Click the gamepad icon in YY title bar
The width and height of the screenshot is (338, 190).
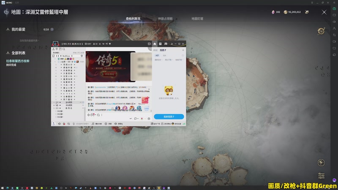(166, 44)
